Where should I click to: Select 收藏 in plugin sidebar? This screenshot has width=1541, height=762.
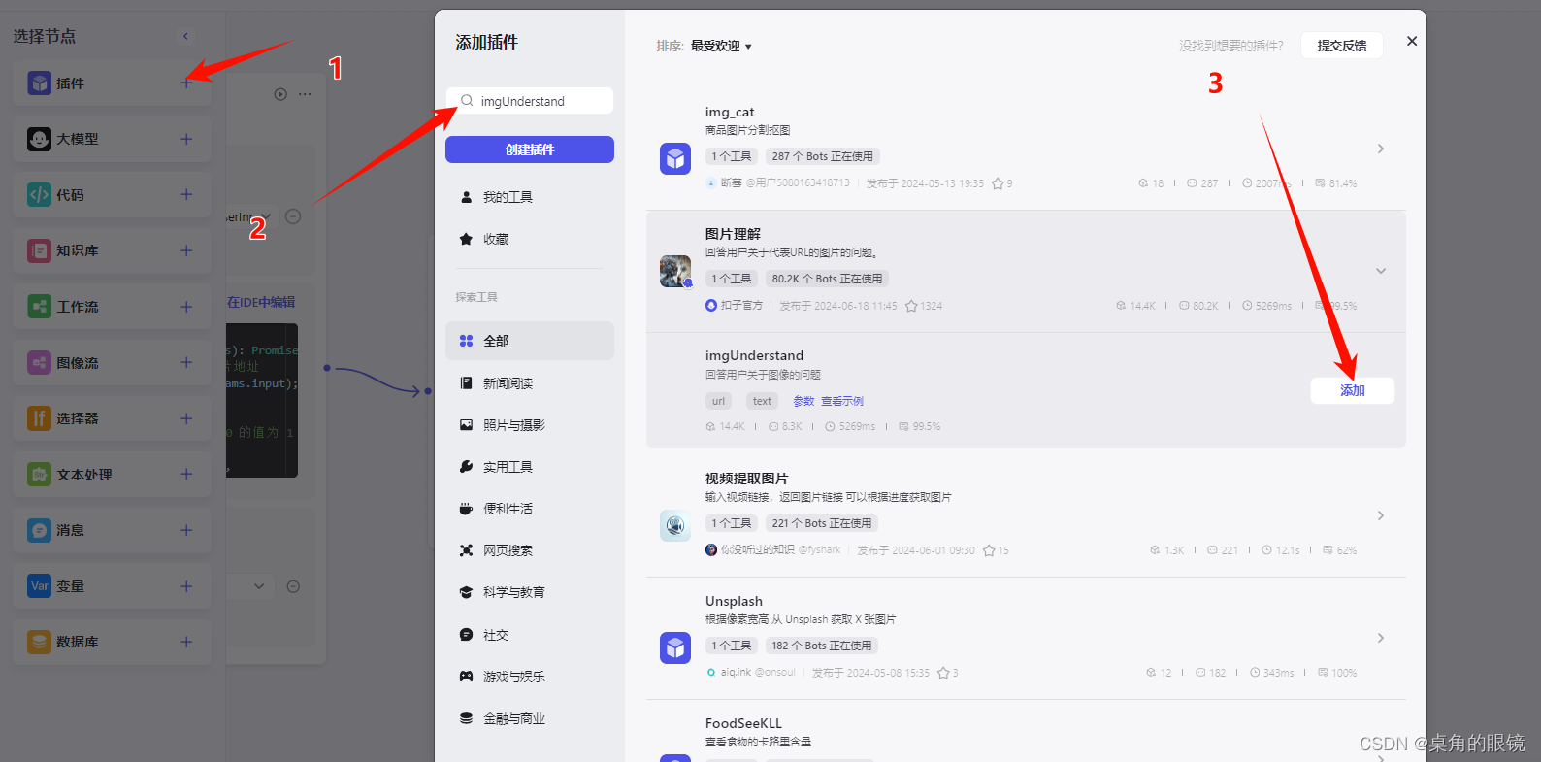tap(530, 239)
